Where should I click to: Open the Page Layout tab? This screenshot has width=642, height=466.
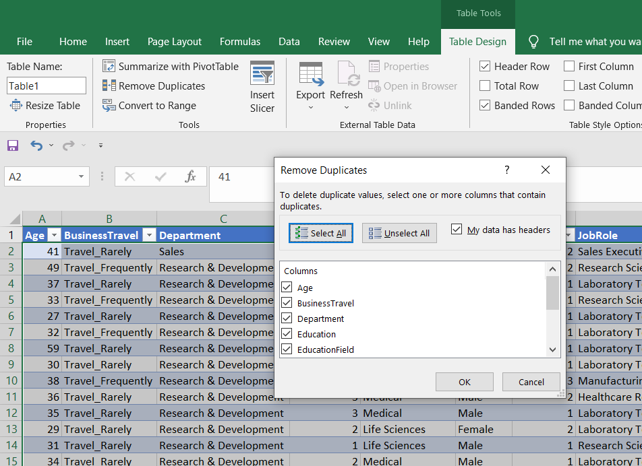click(x=175, y=42)
